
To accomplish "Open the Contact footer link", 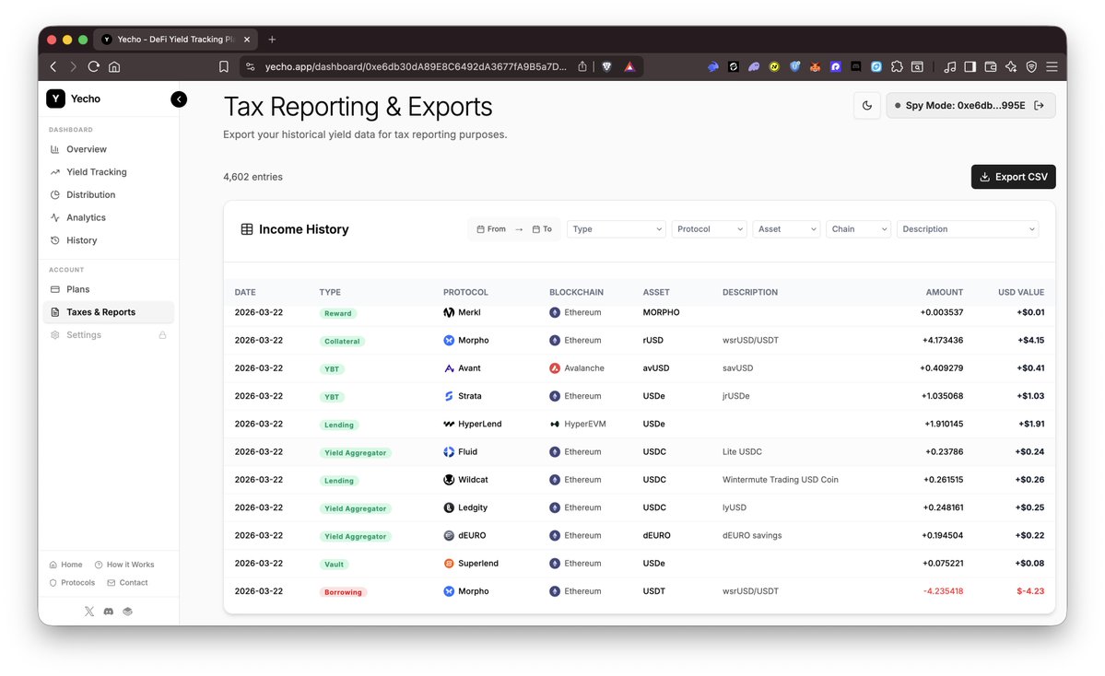I will (x=127, y=583).
